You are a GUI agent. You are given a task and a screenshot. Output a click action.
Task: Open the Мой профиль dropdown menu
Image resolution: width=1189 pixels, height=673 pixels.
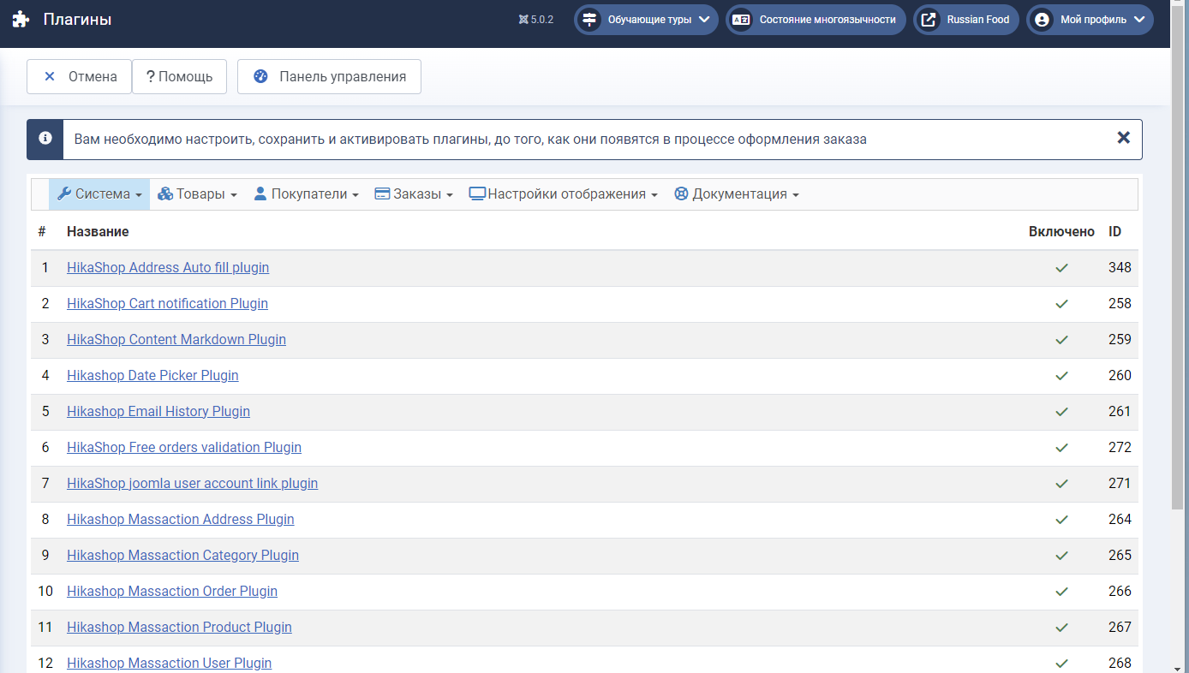click(1090, 20)
